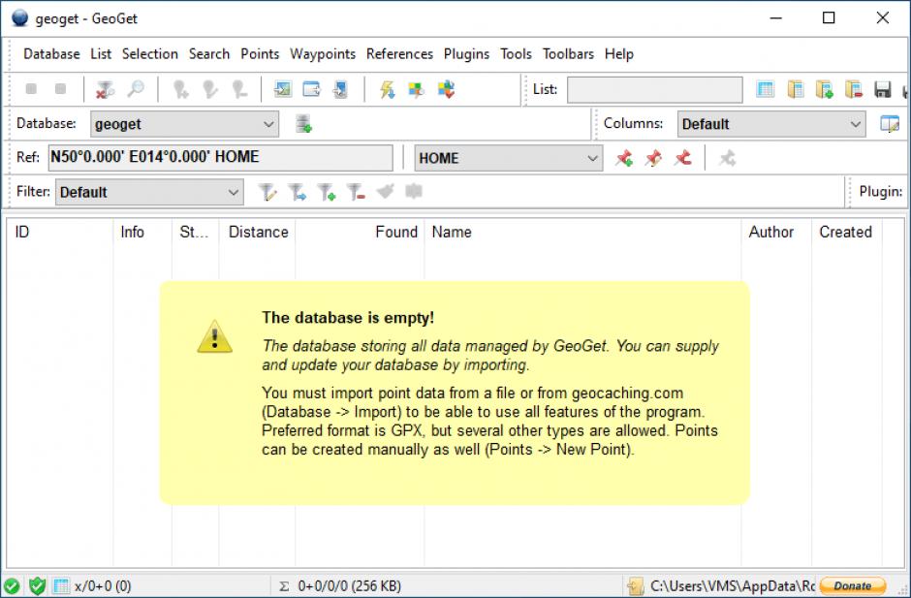Click the blue table grid list icon
911x598 pixels.
click(x=766, y=89)
